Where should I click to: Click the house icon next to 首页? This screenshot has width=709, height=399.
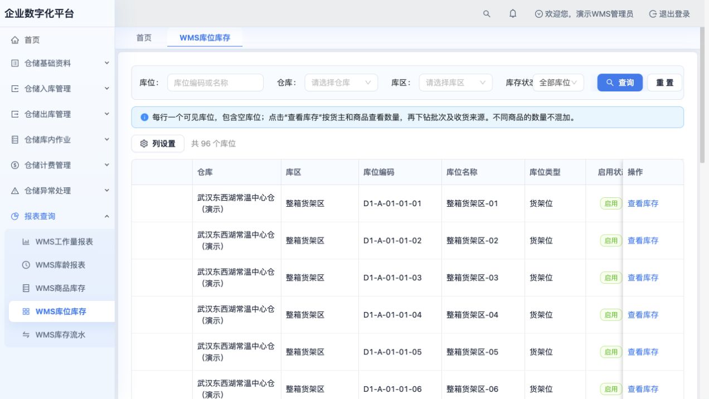point(15,40)
